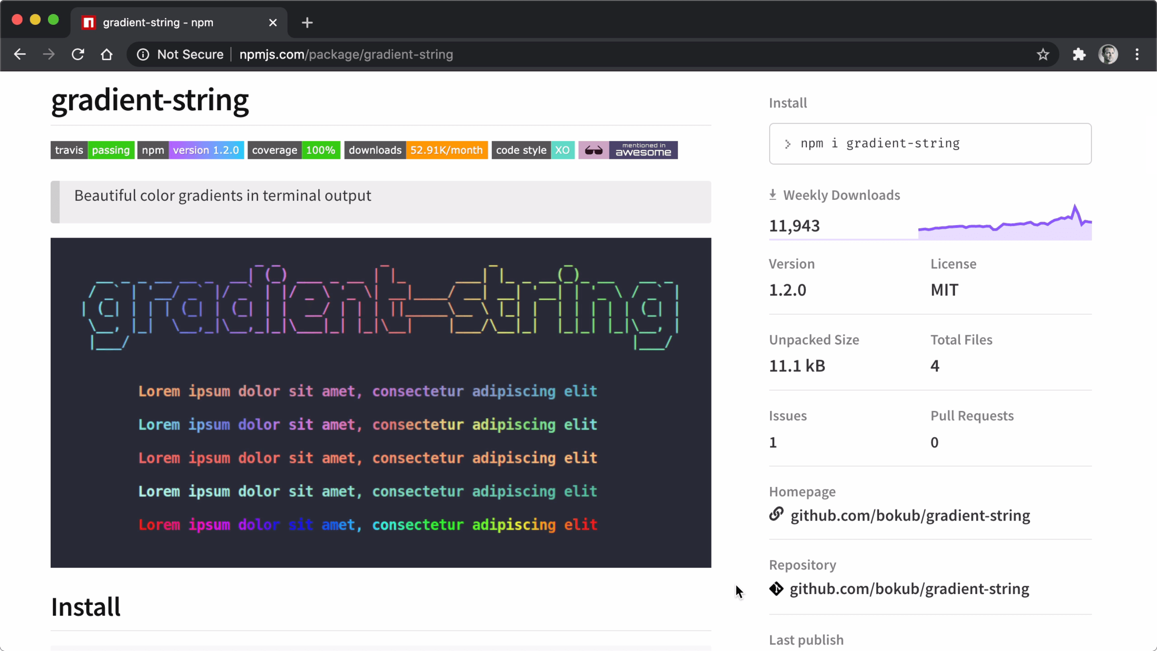Click the Beautiful color gradients description text
The width and height of the screenshot is (1157, 651).
222,195
